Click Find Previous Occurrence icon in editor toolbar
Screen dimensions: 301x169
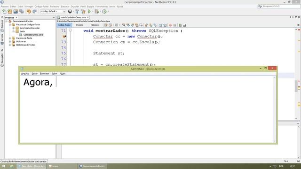(x=128, y=25)
